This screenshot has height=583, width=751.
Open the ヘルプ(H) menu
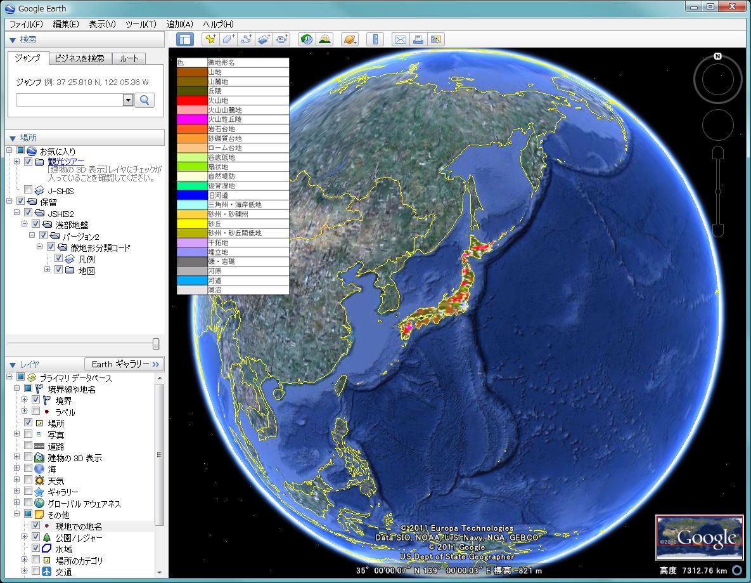pyautogui.click(x=218, y=24)
